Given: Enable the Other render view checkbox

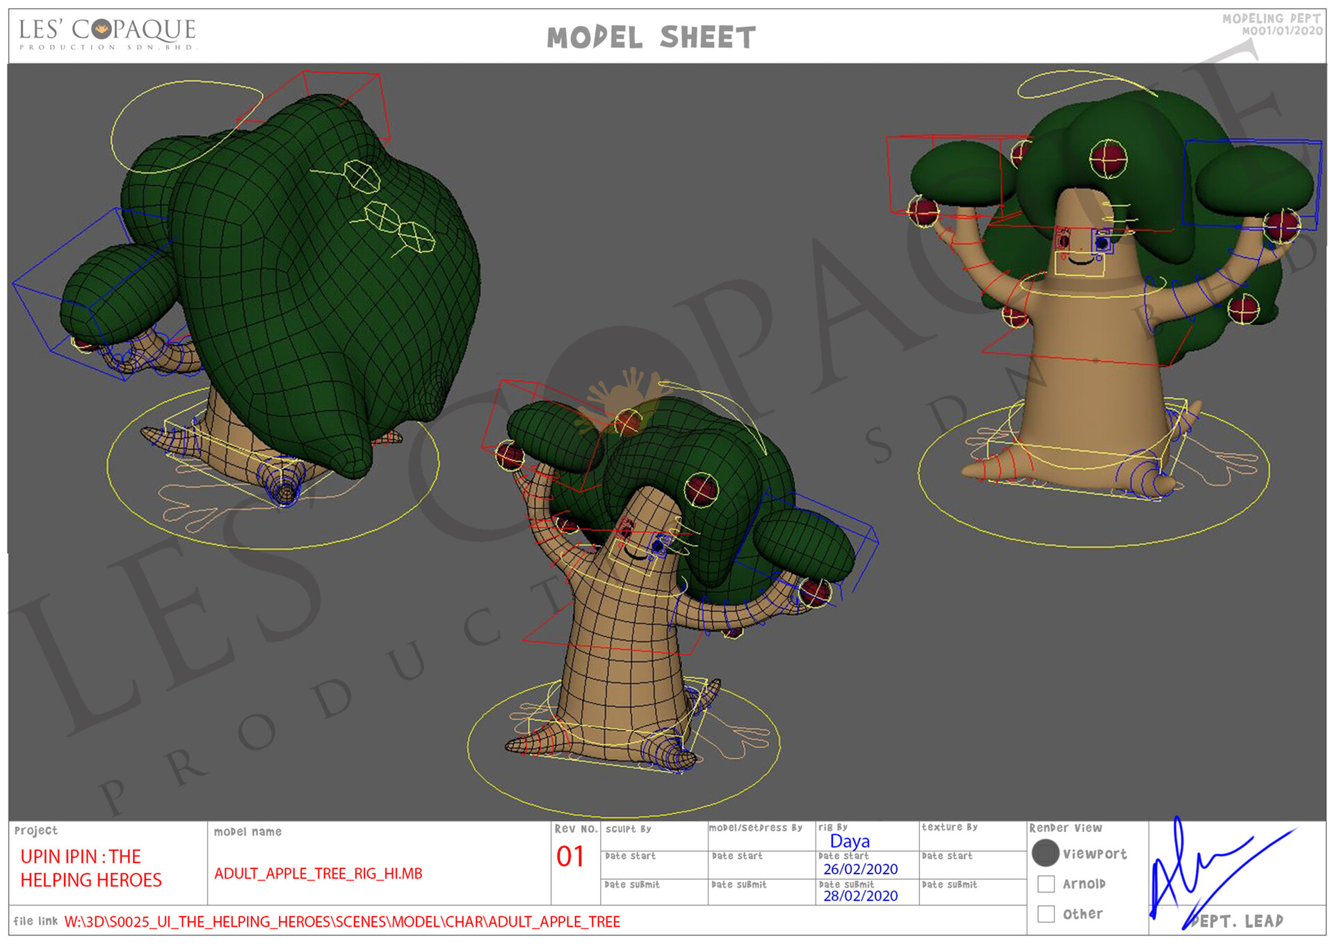Looking at the screenshot, I should [1045, 913].
